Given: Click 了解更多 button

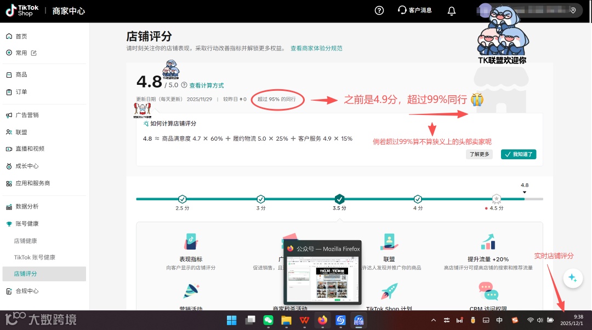Looking at the screenshot, I should (479, 154).
